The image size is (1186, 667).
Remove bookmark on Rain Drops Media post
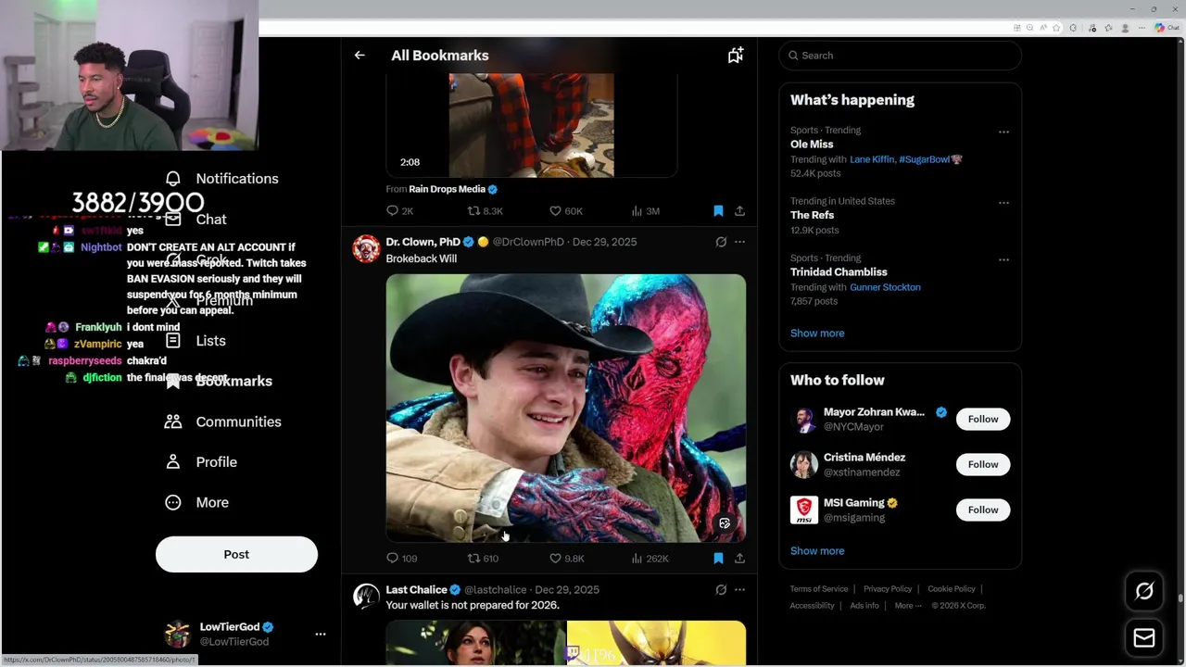click(718, 211)
